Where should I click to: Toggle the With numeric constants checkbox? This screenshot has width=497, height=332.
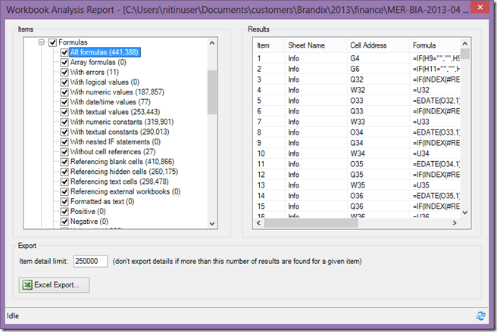coord(64,122)
